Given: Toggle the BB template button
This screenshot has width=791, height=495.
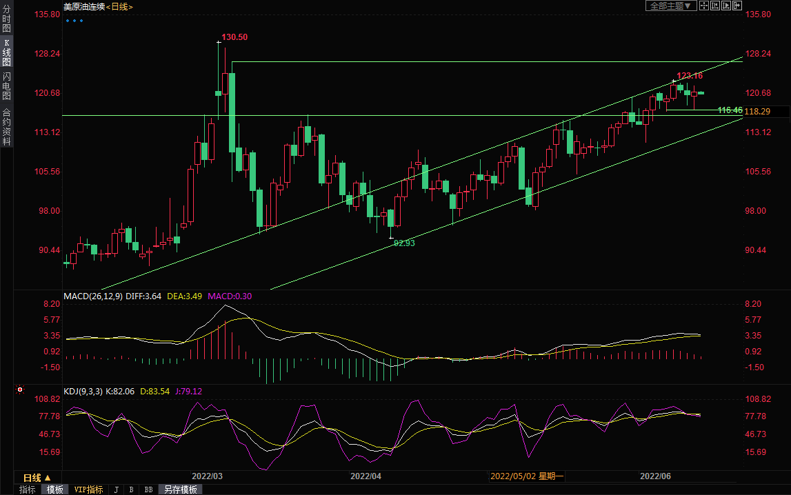Looking at the screenshot, I should pos(148,489).
